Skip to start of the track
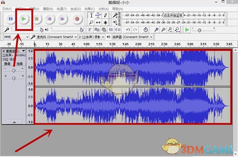The image size is (238, 157). tap(49, 19)
